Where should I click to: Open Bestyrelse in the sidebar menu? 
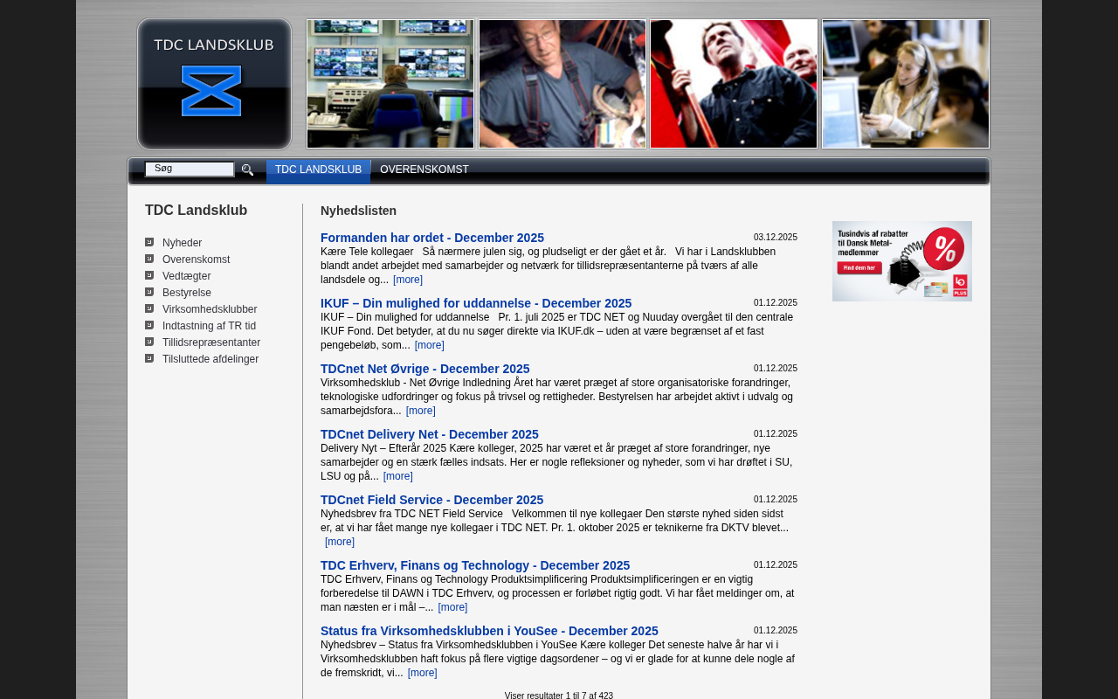[187, 293]
